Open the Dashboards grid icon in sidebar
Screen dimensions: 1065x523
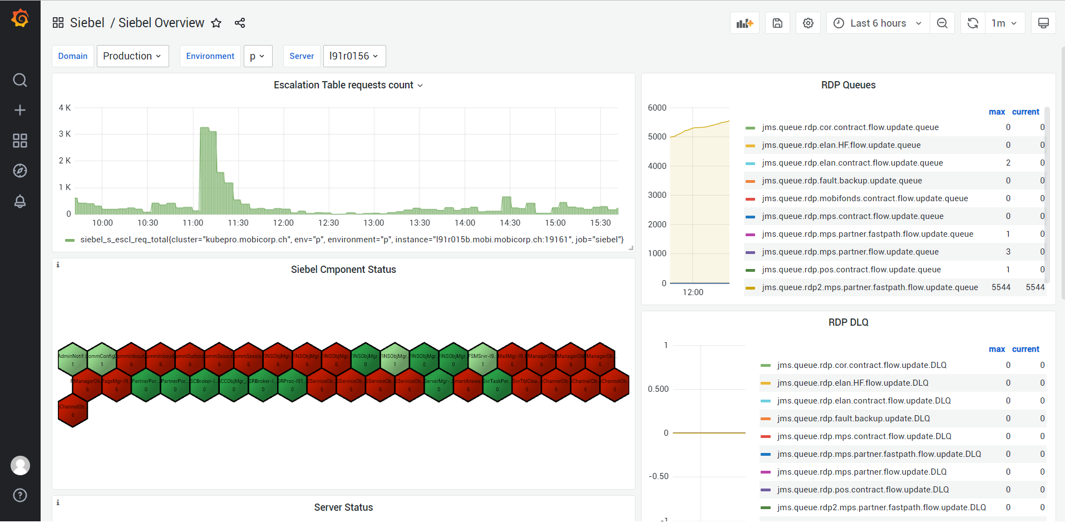pyautogui.click(x=20, y=141)
